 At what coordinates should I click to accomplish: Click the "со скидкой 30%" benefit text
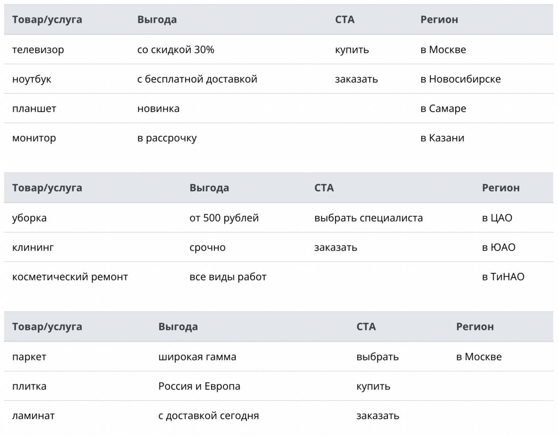click(176, 50)
